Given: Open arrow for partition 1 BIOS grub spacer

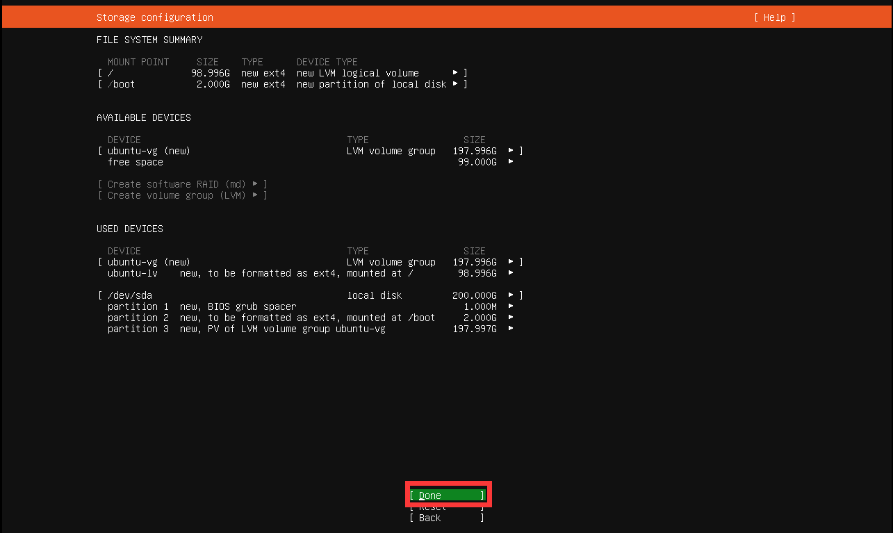Looking at the screenshot, I should [x=511, y=306].
